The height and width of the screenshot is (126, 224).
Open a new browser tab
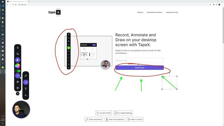[29, 1]
